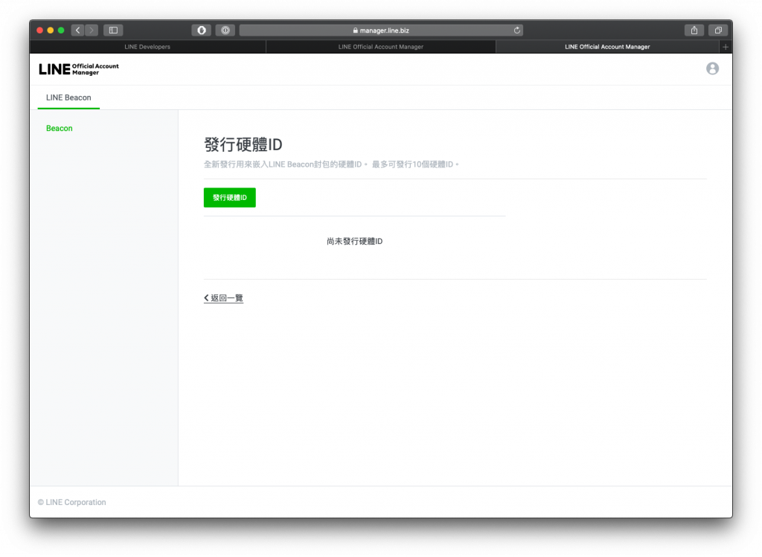Show the tab overview button
The height and width of the screenshot is (557, 762).
pos(718,30)
